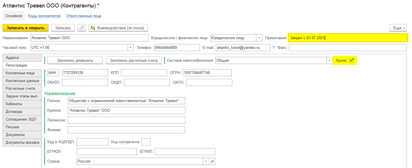This screenshot has width=412, height=168.
Task: Open Взаимодействия (эл.почта) button
Action: click(118, 28)
